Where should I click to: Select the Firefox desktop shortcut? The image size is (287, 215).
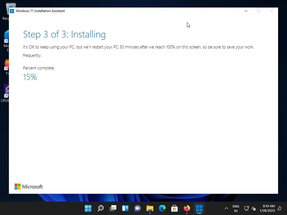click(7, 67)
